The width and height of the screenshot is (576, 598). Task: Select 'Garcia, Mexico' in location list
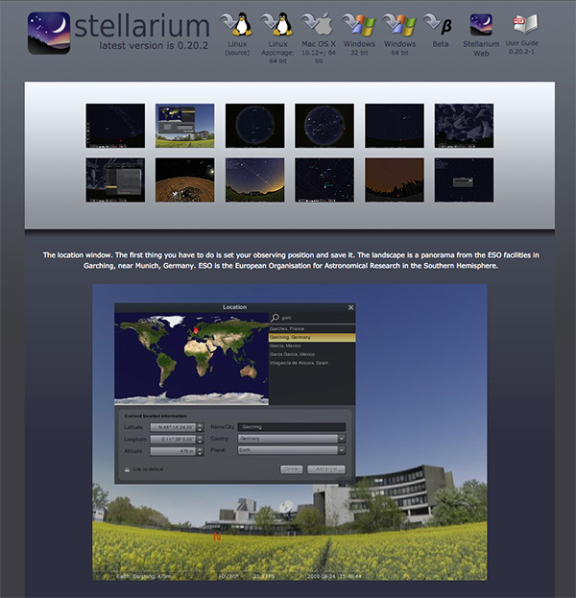point(312,346)
